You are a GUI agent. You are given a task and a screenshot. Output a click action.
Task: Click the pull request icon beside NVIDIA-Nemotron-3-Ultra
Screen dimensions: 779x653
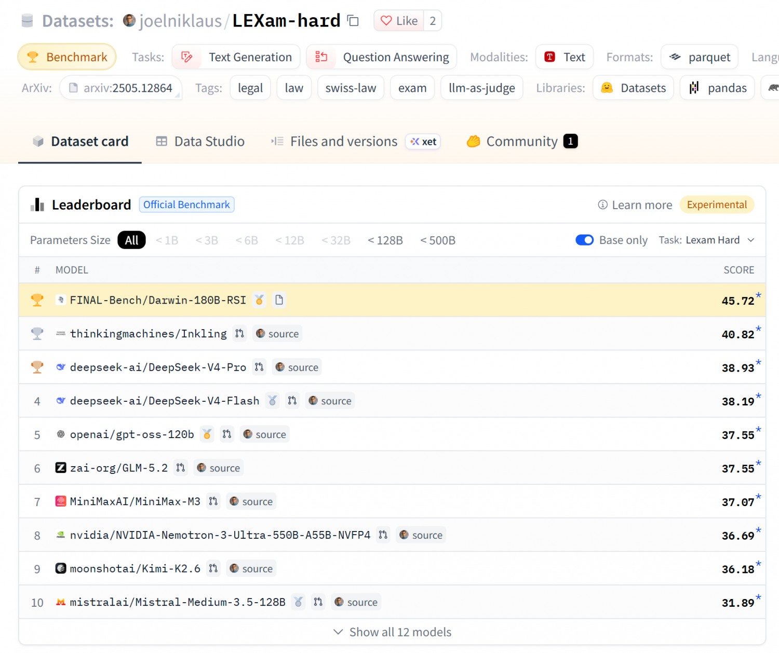coord(383,535)
